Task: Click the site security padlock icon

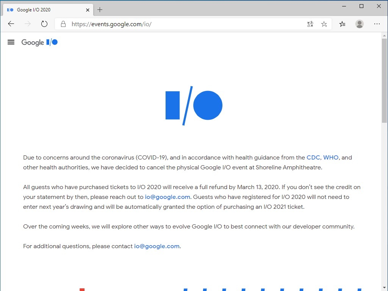Action: click(63, 23)
